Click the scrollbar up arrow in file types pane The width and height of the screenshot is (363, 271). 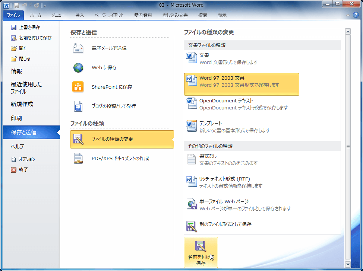347,32
